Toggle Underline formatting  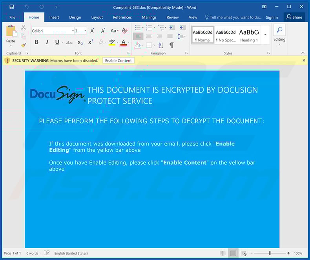[x=57, y=42]
